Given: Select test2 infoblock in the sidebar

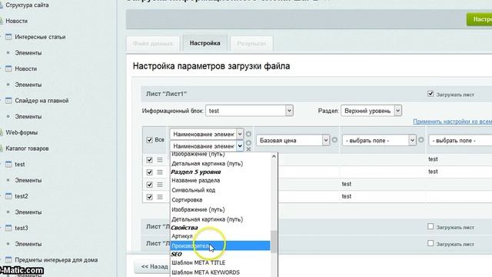Looking at the screenshot, I should click(x=22, y=196).
